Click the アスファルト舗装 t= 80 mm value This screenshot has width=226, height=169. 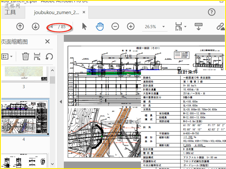click(x=200, y=157)
